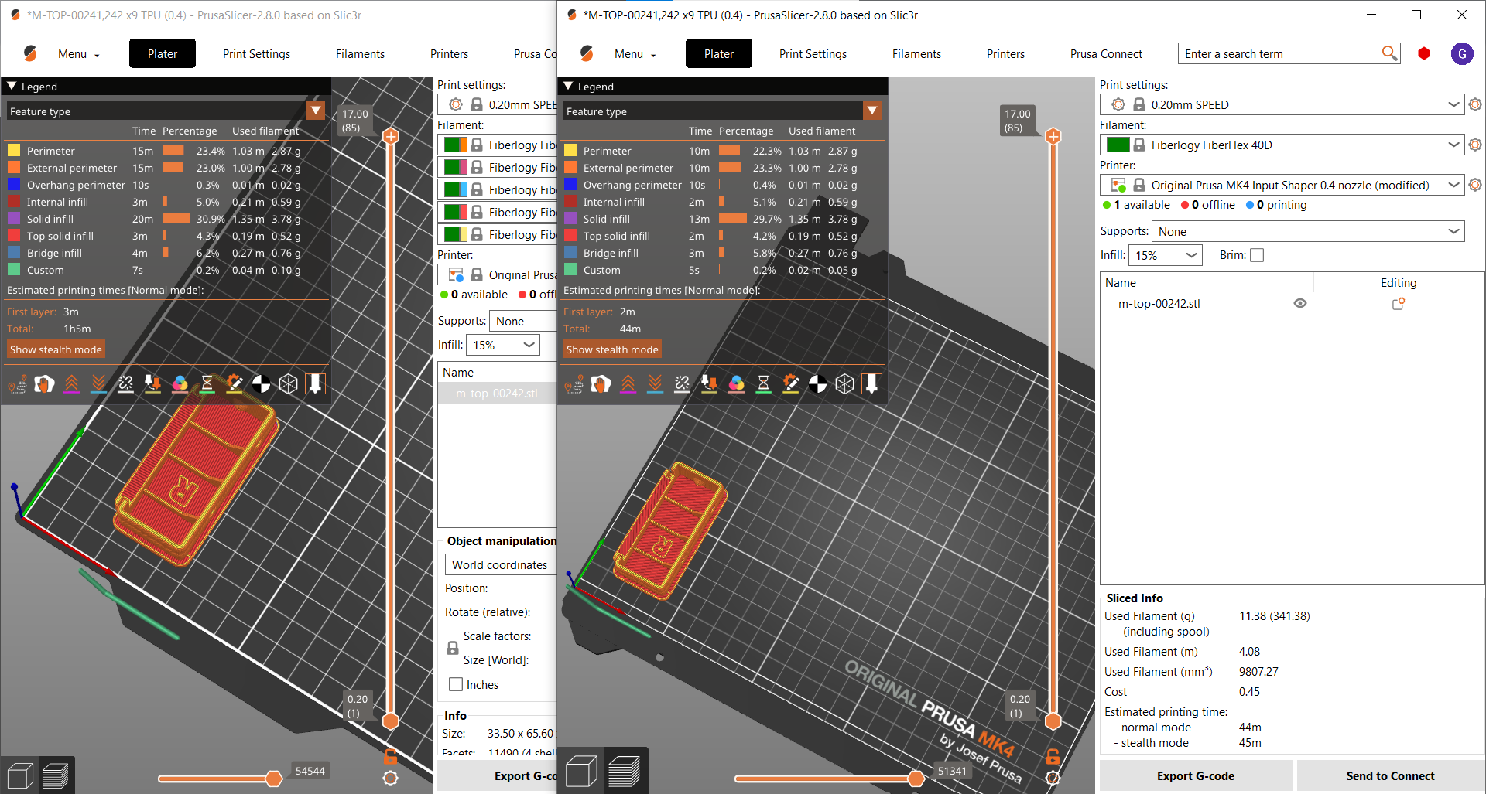Toggle Seams display in right window
The width and height of the screenshot is (1486, 794).
(682, 383)
